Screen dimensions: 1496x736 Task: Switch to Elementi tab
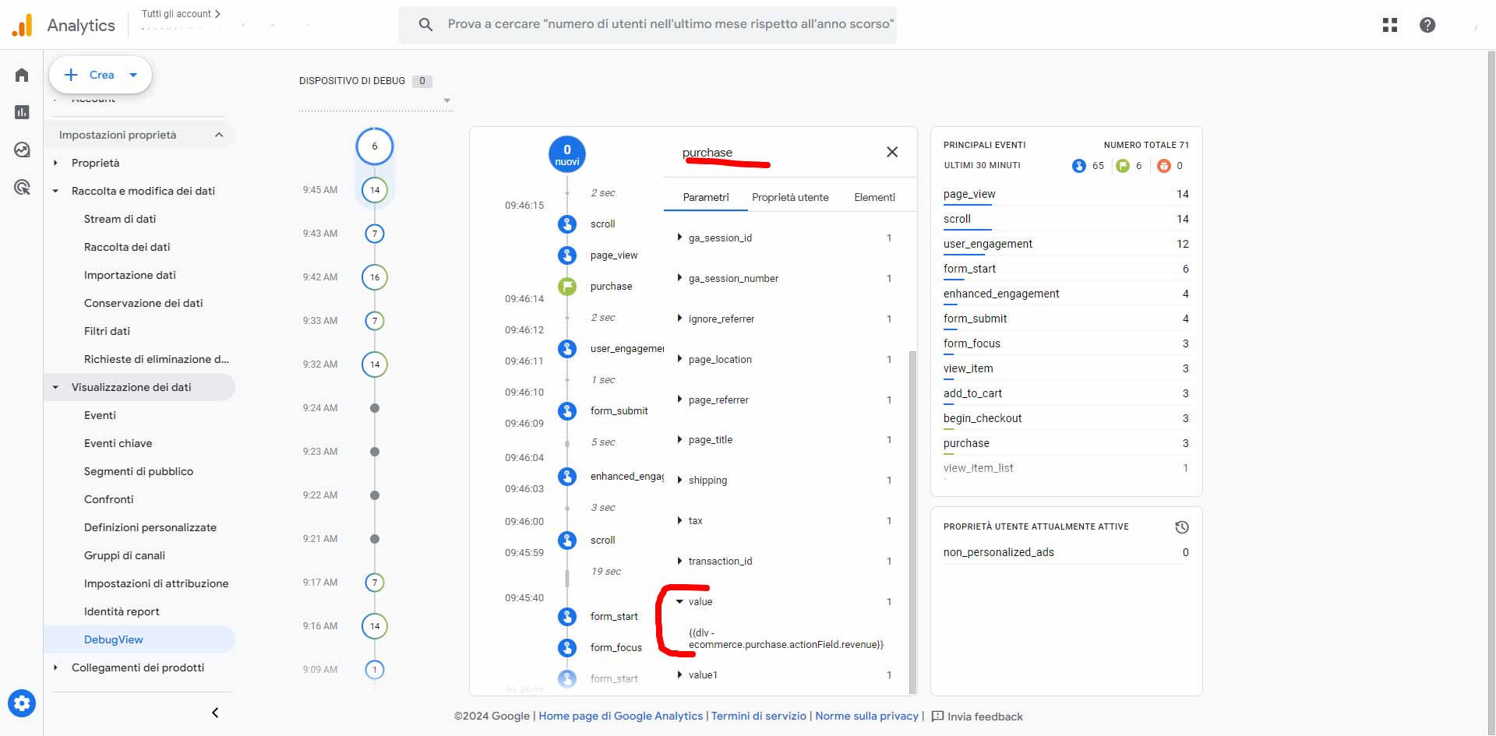pyautogui.click(x=874, y=197)
